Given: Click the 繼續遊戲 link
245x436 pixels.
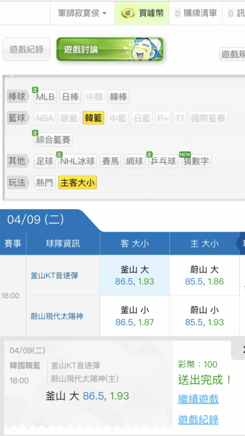Looking at the screenshot, I should pyautogui.click(x=198, y=399).
